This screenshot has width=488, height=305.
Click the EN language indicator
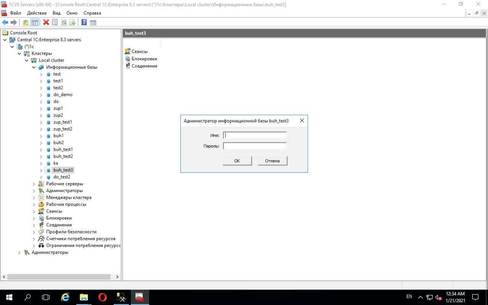(x=409, y=297)
